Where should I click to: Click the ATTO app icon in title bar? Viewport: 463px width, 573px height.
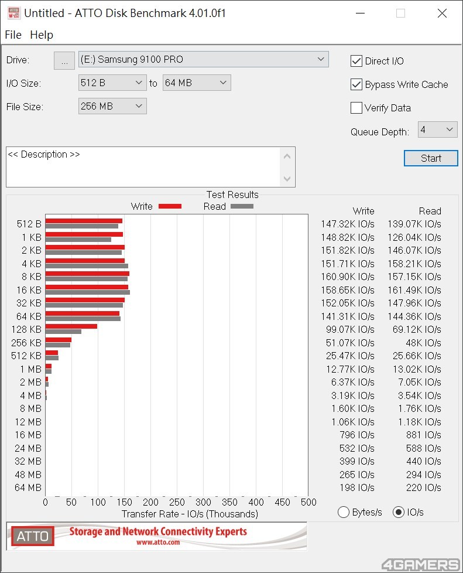pos(13,13)
